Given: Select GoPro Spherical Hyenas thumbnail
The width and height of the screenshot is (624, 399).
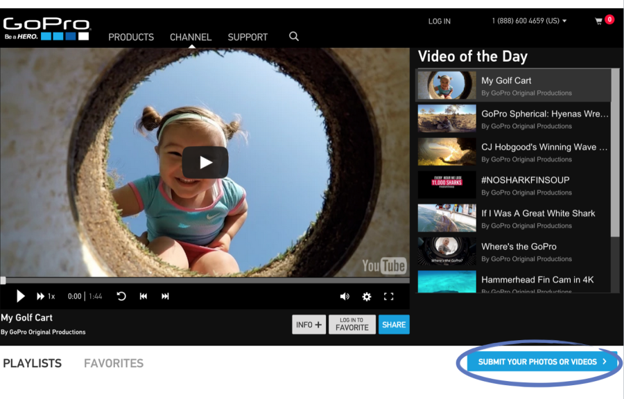Looking at the screenshot, I should click(x=447, y=118).
